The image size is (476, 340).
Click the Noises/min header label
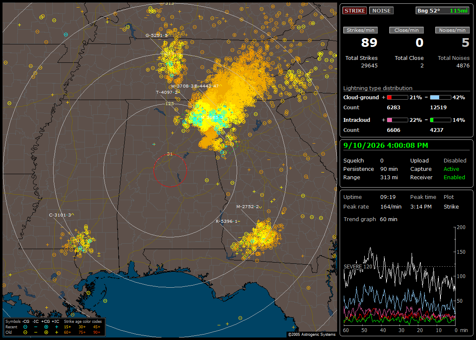point(452,30)
